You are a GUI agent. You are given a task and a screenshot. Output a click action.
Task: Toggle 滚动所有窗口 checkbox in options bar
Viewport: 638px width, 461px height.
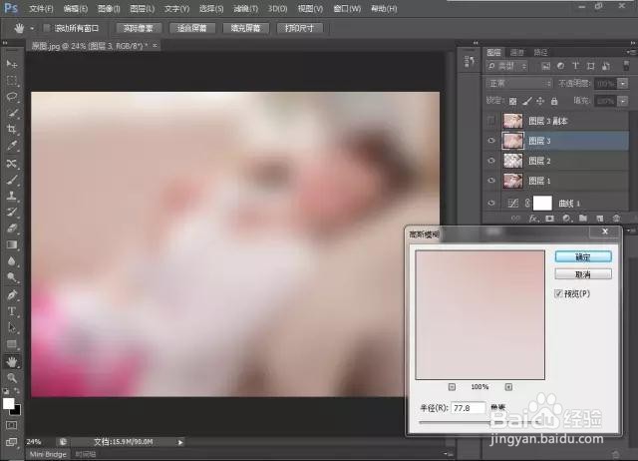(x=47, y=28)
